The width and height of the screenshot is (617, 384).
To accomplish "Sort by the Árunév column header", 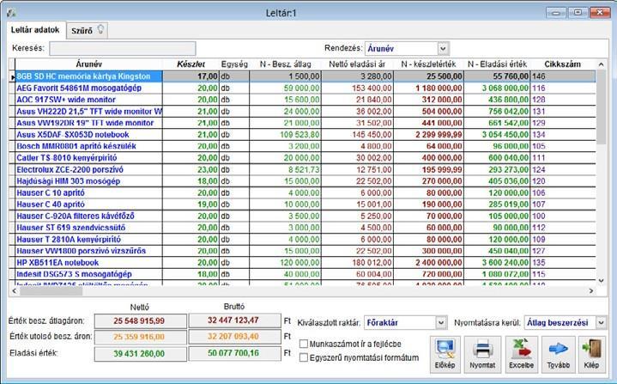I will point(89,64).
